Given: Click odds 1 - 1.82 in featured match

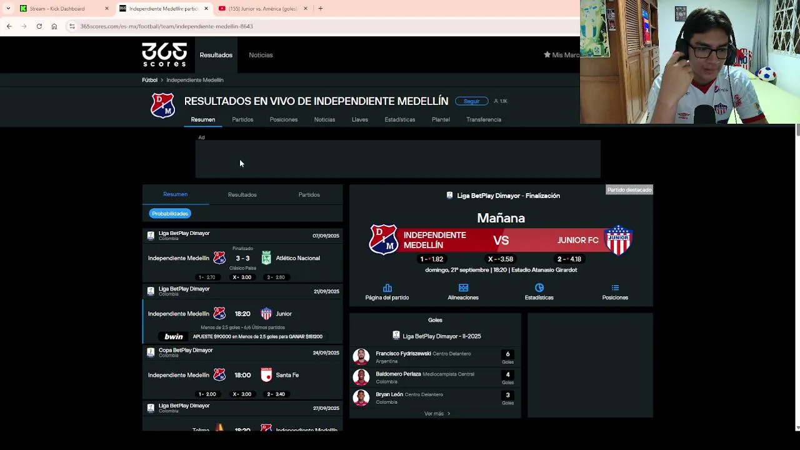Looking at the screenshot, I should (431, 259).
